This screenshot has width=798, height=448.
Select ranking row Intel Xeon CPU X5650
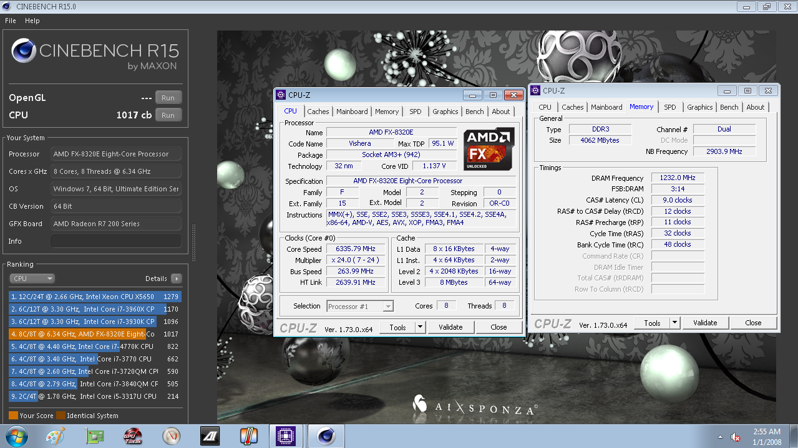(x=94, y=297)
